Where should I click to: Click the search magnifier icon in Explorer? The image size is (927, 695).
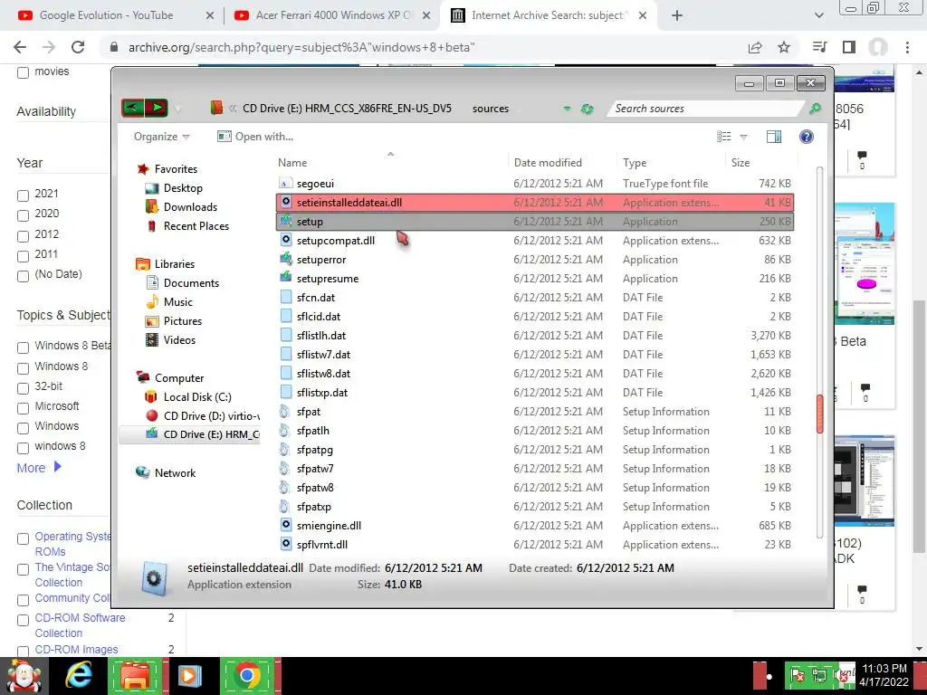pyautogui.click(x=816, y=109)
